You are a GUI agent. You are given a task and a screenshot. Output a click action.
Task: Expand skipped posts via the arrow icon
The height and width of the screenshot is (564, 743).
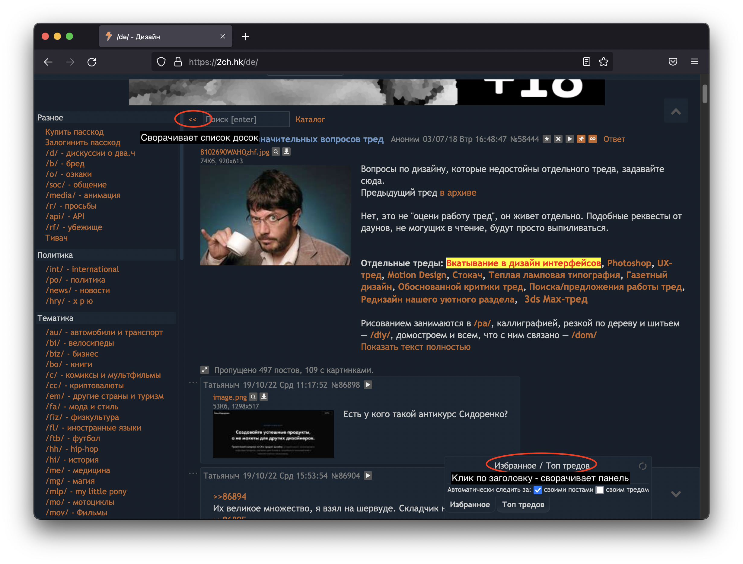click(205, 370)
